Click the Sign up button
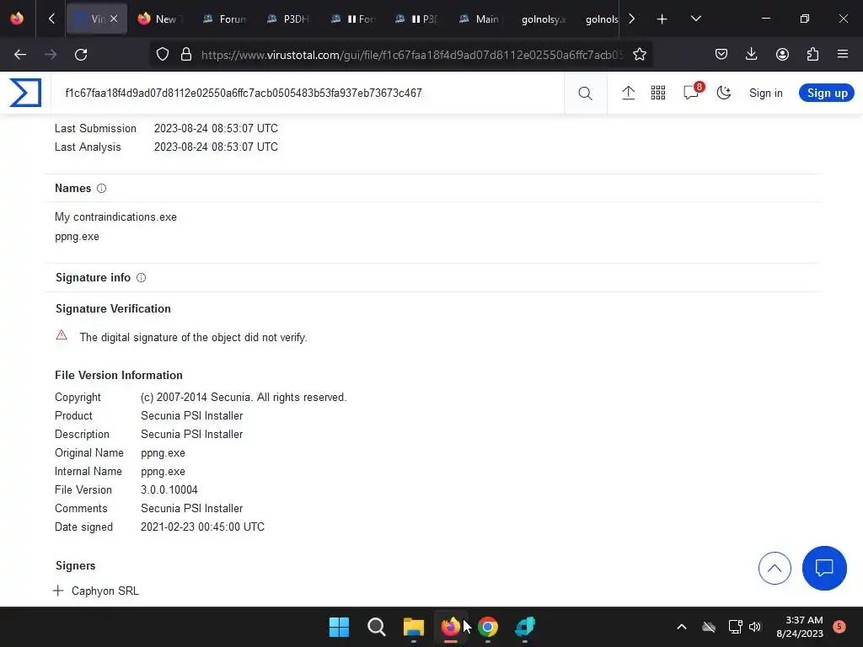The image size is (863, 647). click(827, 93)
